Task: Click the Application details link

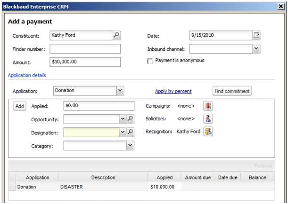Action: click(x=27, y=75)
